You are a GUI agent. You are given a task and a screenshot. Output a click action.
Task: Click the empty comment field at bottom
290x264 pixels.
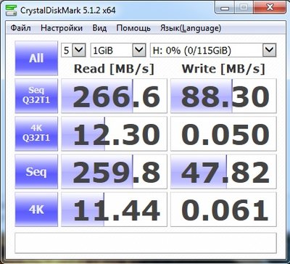[146, 243]
